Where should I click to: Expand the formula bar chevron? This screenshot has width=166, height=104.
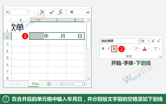pyautogui.click(x=88, y=12)
